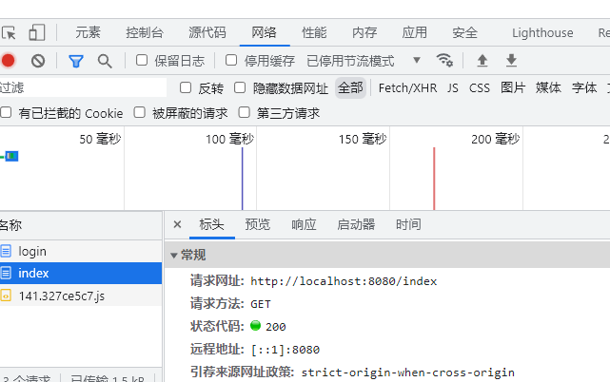610x382 pixels.
Task: Collapse the 常规 section
Action: (x=174, y=255)
